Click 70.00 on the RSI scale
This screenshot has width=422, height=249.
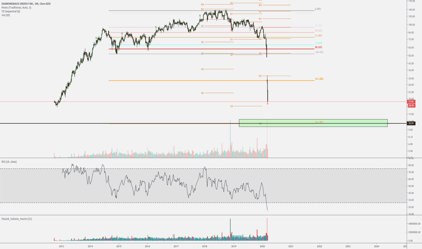[x=411, y=172]
